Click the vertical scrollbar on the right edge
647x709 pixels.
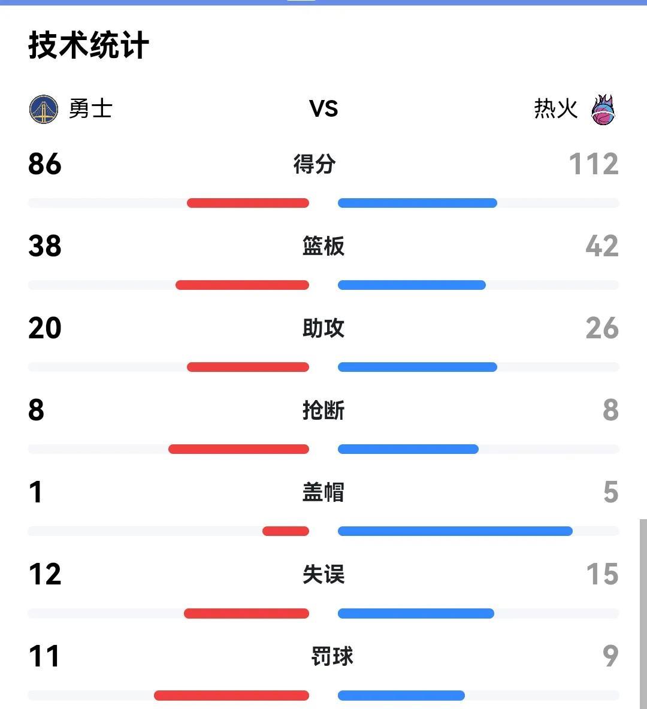[x=643, y=614]
